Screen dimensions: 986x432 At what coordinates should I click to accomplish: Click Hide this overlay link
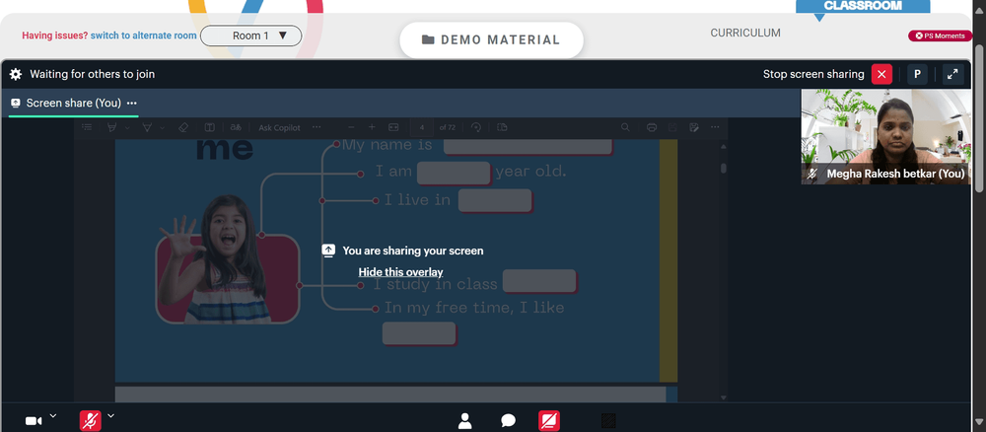(x=400, y=272)
